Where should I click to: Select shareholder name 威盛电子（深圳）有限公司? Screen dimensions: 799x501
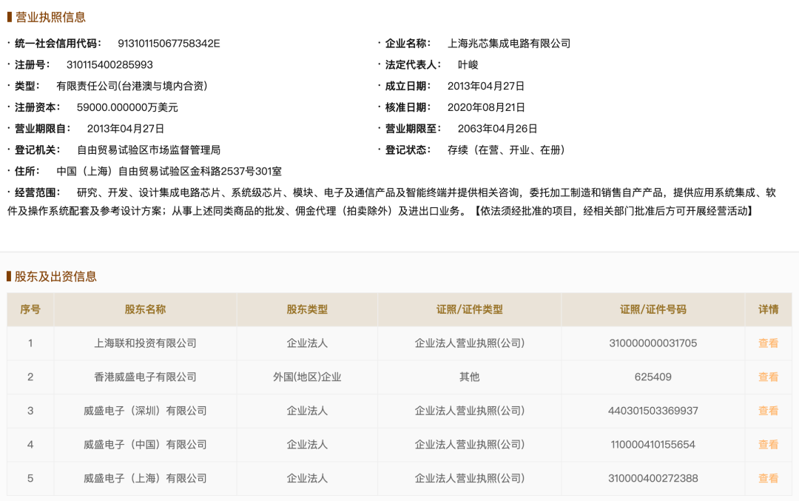[145, 411]
